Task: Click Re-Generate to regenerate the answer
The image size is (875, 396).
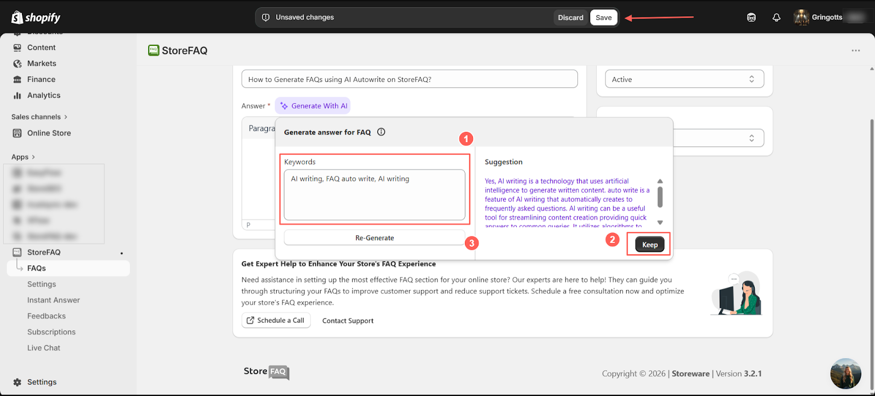Action: [375, 238]
